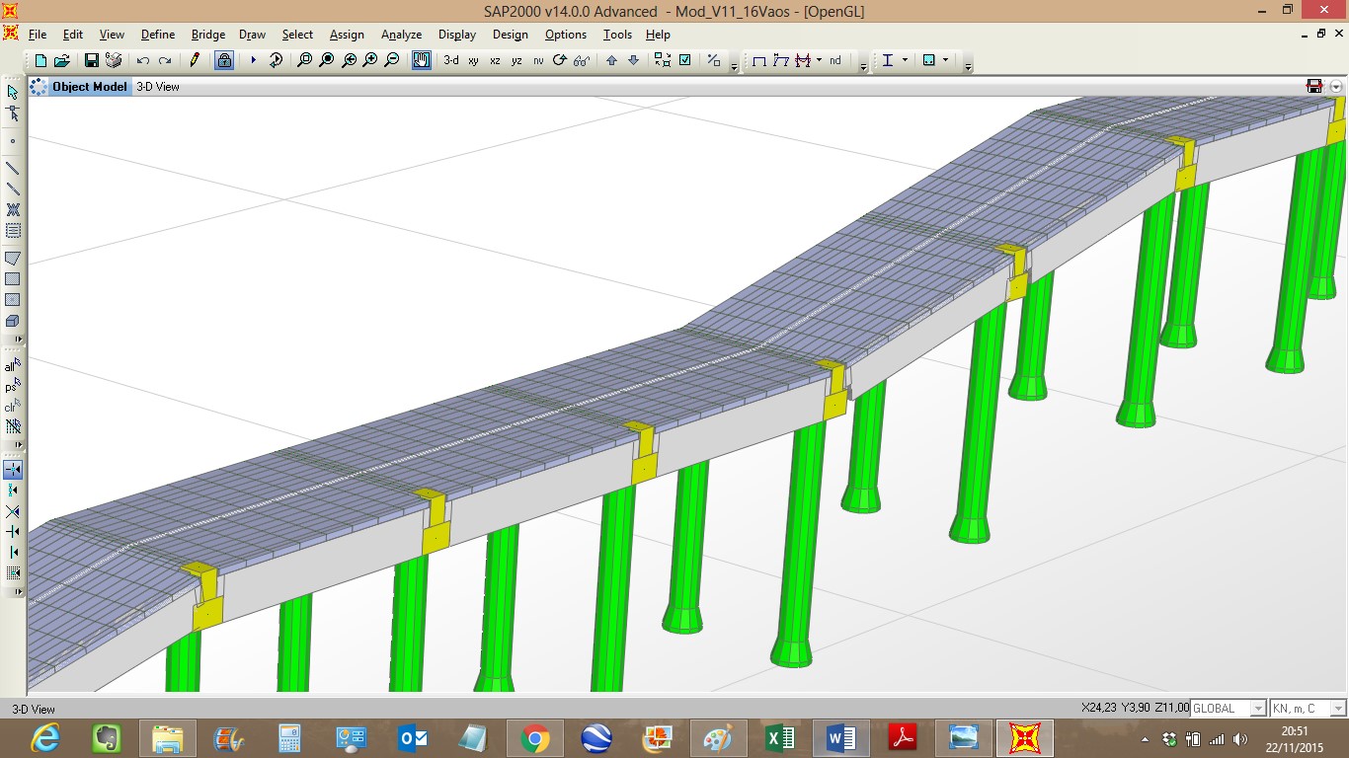Open the Display menu

pyautogui.click(x=457, y=35)
